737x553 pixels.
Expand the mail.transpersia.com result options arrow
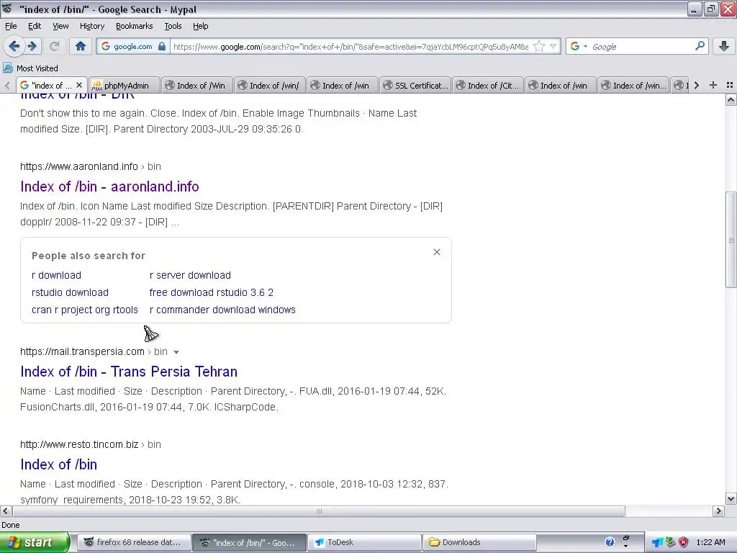coord(176,351)
